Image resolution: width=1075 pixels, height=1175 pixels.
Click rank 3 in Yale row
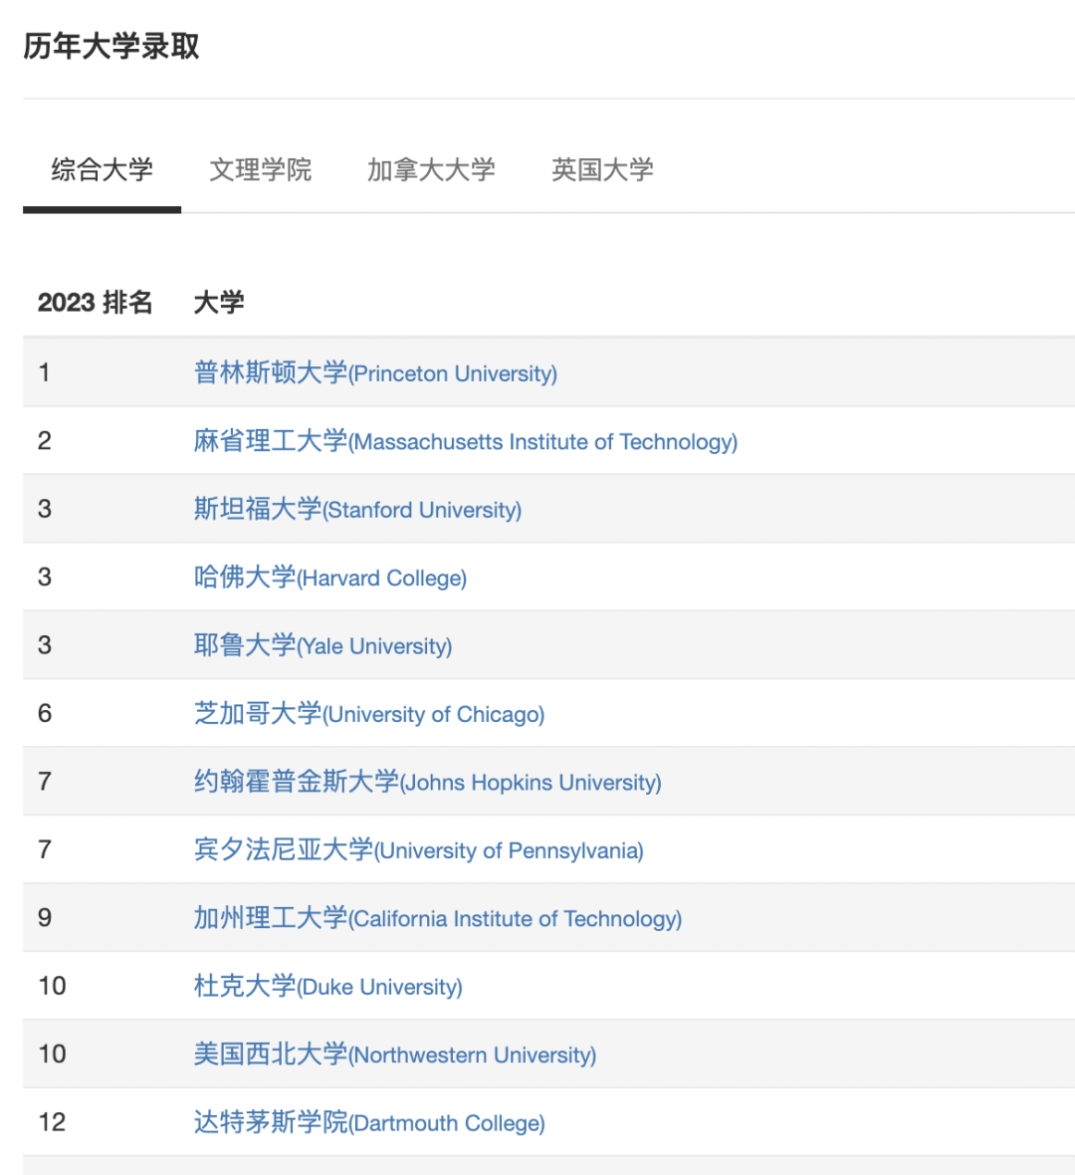44,645
